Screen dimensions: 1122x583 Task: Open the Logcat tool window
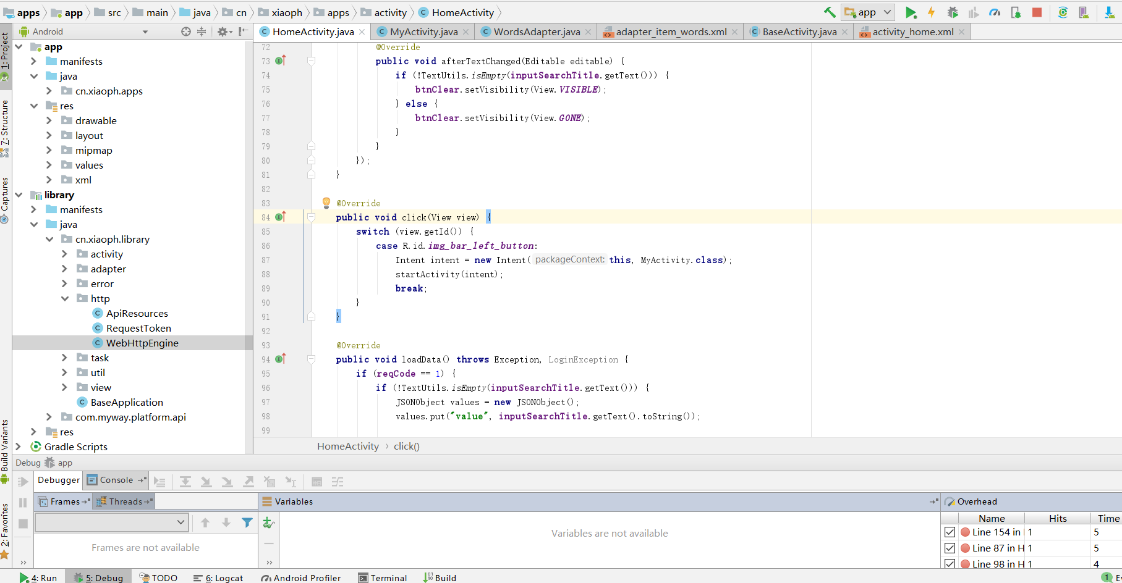(x=218, y=577)
